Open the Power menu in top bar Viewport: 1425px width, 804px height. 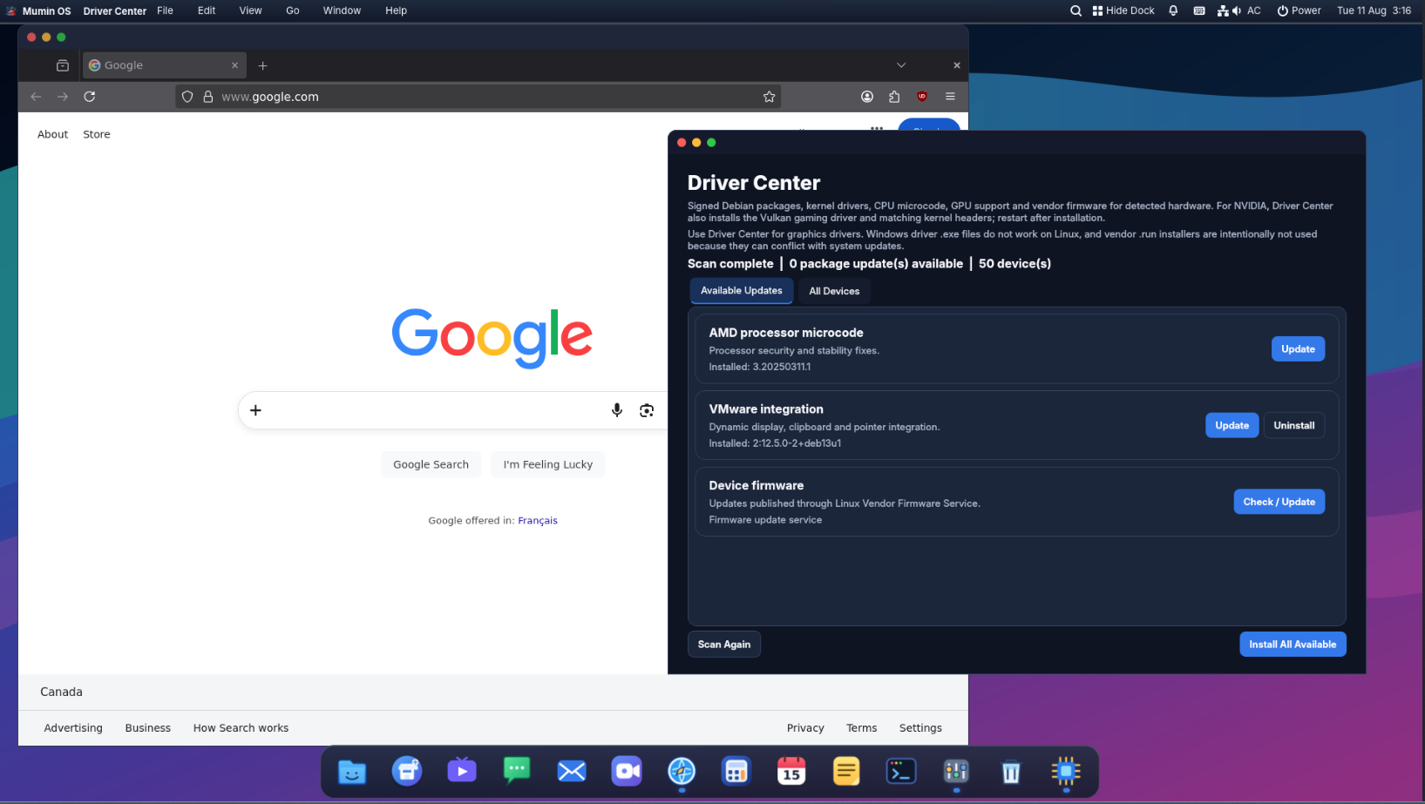[1299, 10]
